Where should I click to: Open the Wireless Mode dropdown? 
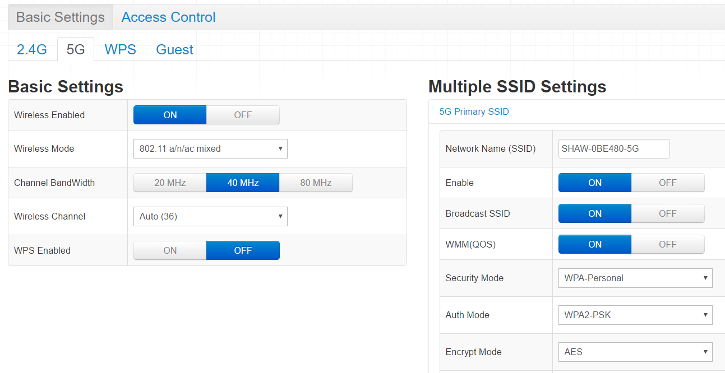(x=210, y=149)
